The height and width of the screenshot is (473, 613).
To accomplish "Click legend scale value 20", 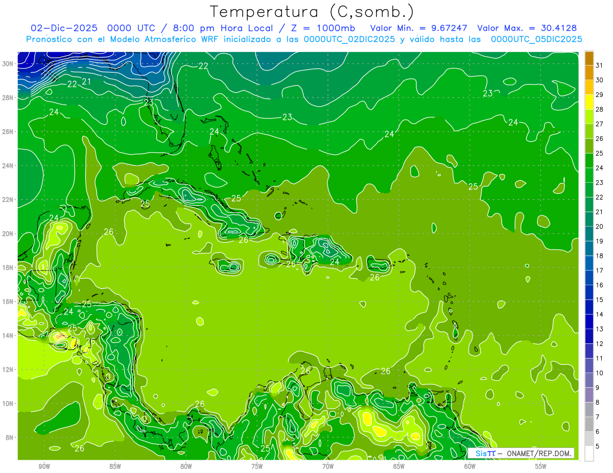I will [600, 227].
